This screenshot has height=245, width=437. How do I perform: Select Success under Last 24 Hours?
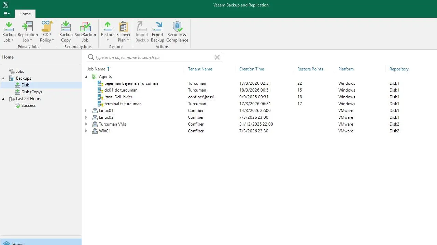pos(28,105)
